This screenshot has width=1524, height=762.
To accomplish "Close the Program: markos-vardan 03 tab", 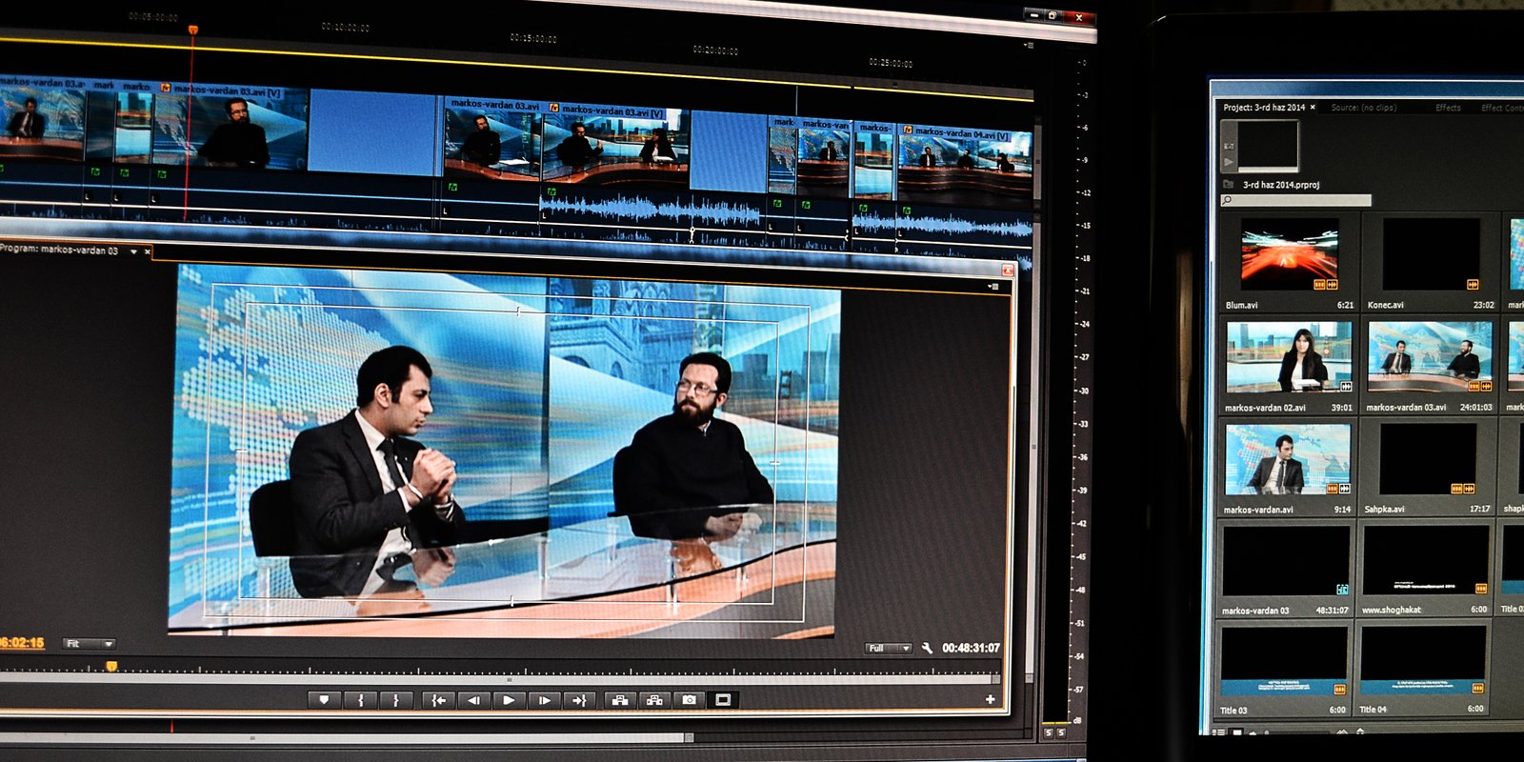I will point(148,251).
